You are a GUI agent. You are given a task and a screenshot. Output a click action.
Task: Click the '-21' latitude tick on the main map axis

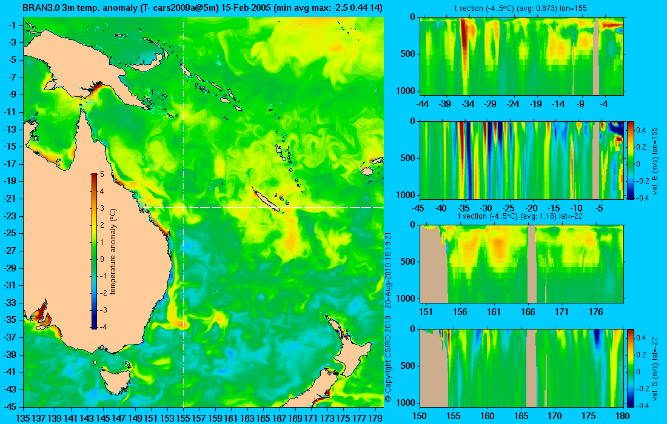click(x=10, y=199)
